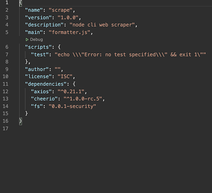Click the "scripts" key
This screenshot has width=212, height=193.
(x=38, y=47)
